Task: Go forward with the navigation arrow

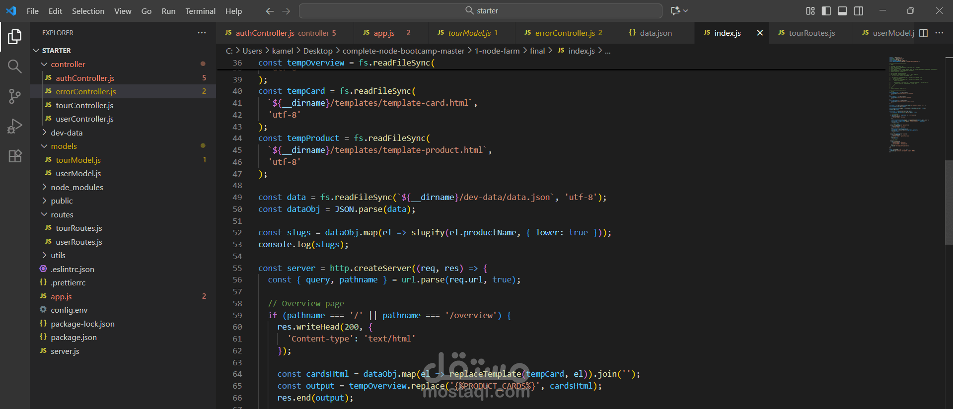Action: pyautogui.click(x=287, y=11)
